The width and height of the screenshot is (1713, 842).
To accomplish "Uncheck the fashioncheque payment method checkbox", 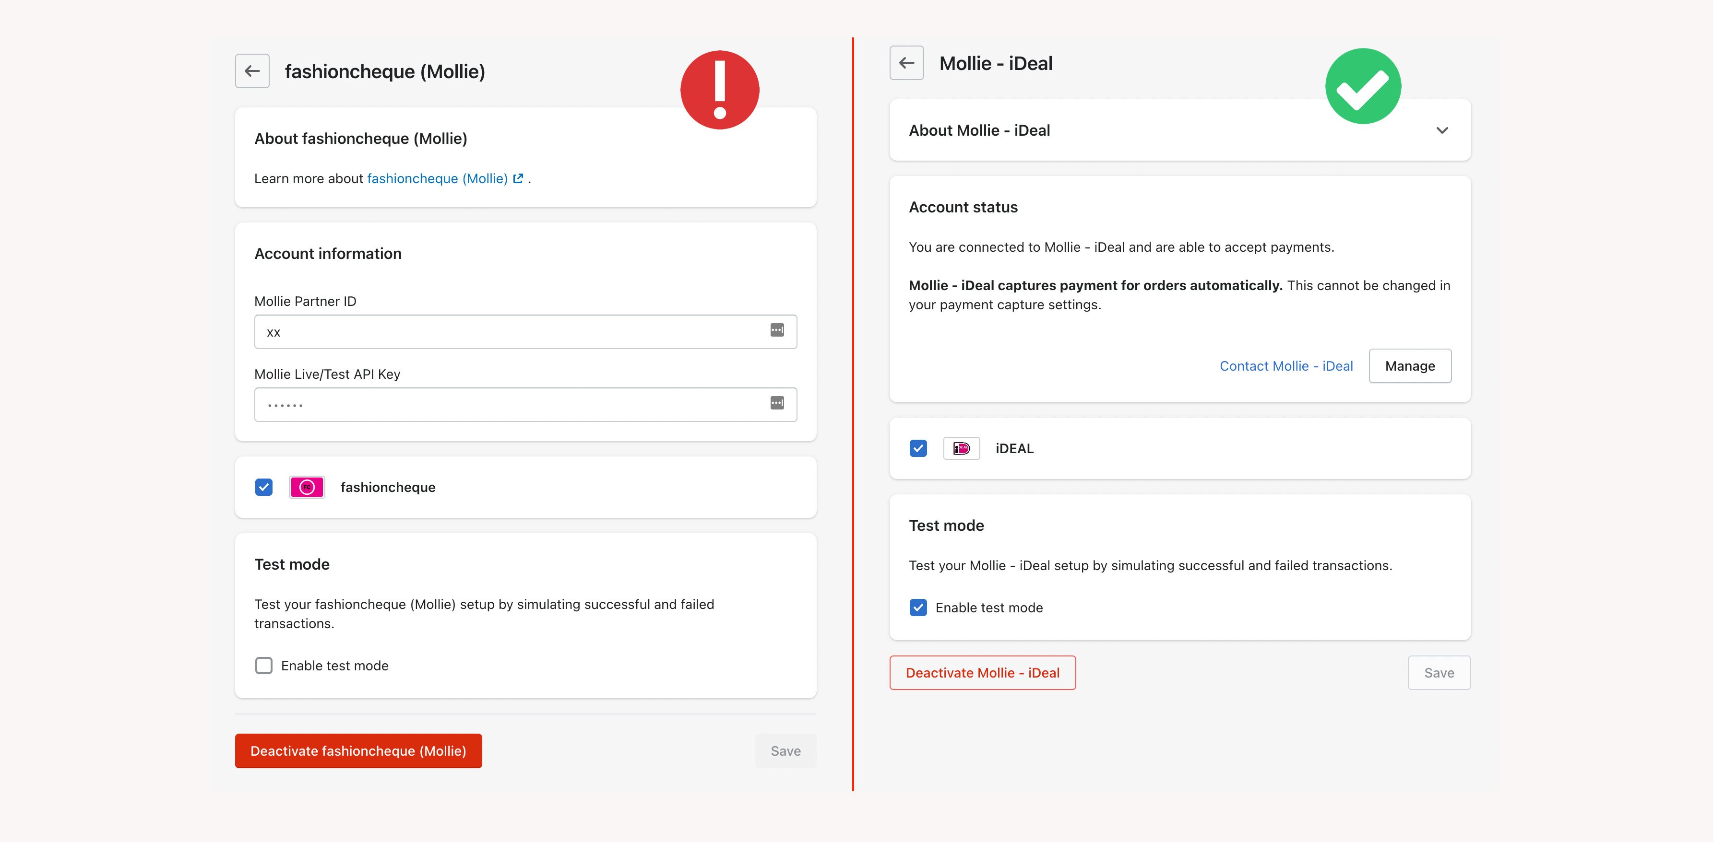I will 264,487.
